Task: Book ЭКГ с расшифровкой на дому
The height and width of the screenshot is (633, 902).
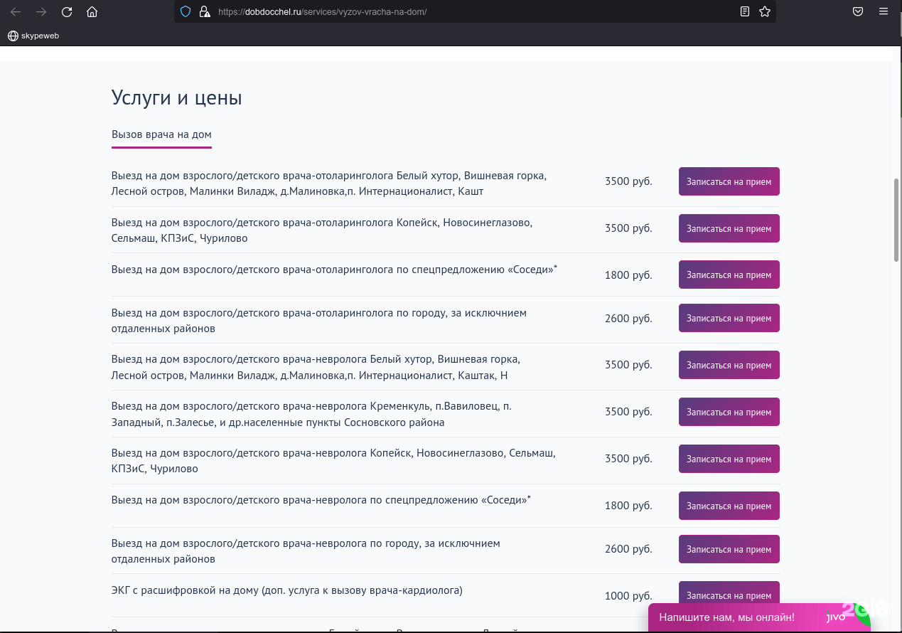Action: click(x=729, y=595)
